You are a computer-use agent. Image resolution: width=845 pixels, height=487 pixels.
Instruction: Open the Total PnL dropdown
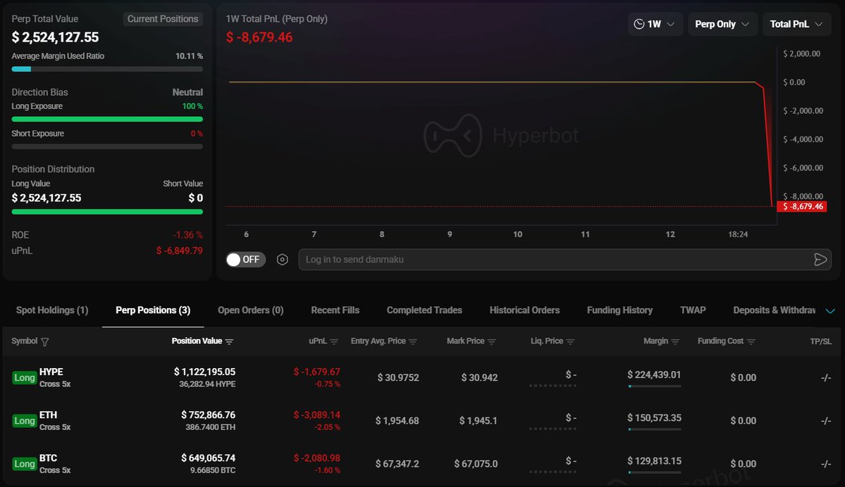[796, 24]
